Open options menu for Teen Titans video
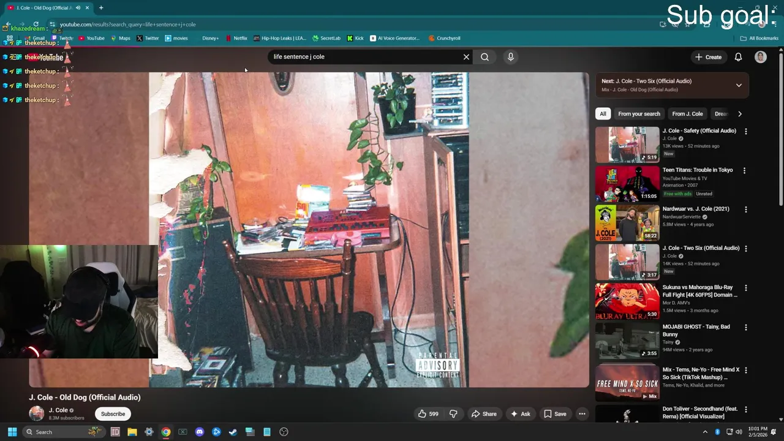 point(744,170)
